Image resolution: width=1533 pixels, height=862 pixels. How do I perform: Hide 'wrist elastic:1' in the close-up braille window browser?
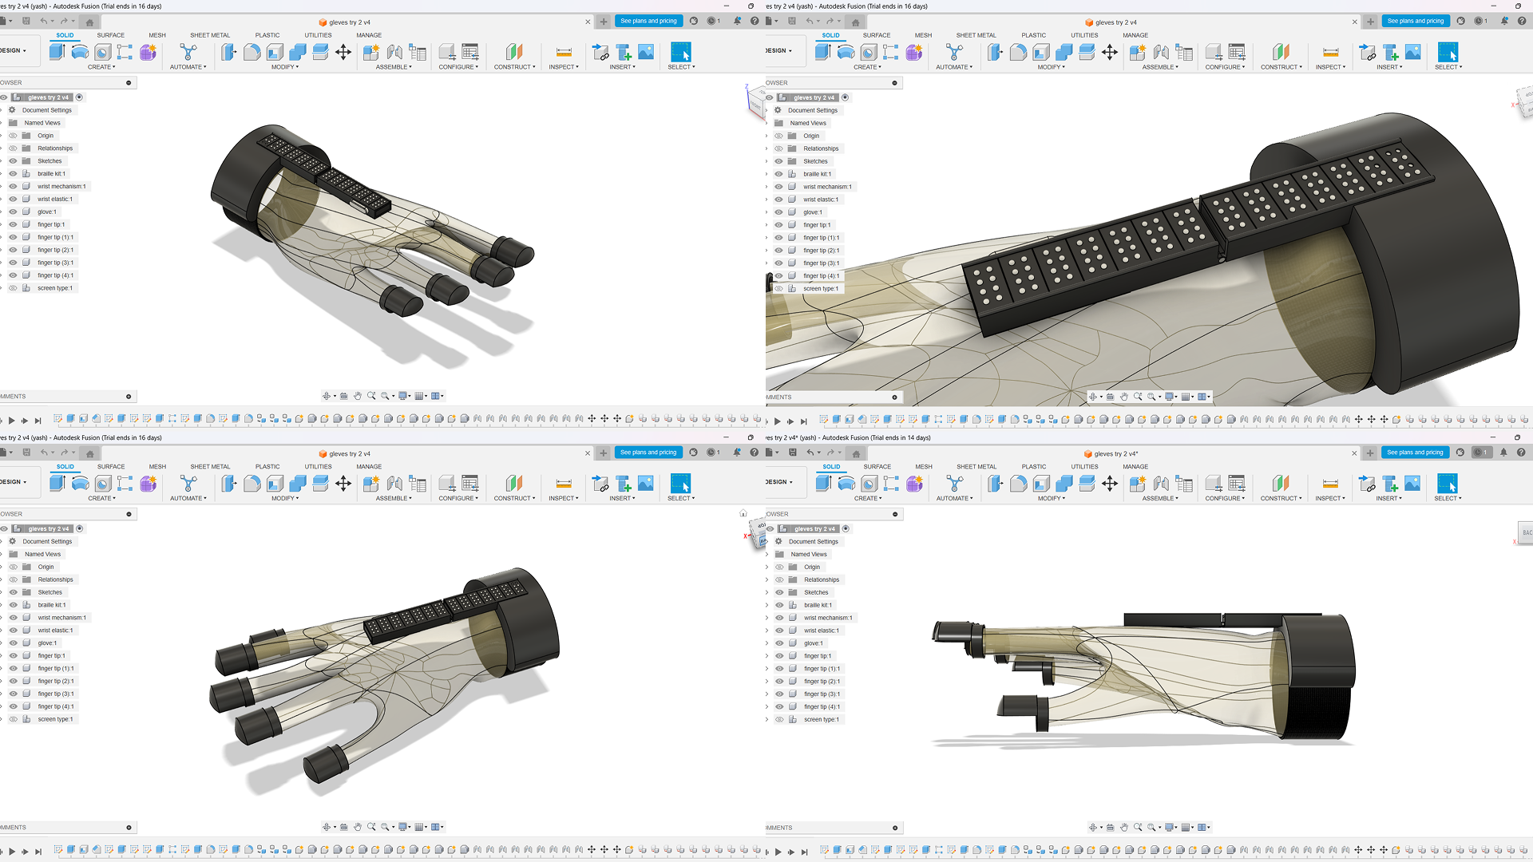point(778,200)
